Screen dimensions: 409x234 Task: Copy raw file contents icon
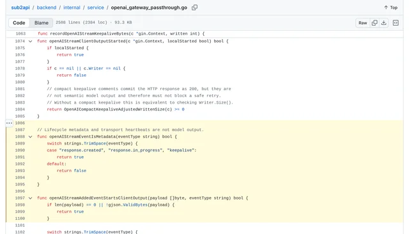pyautogui.click(x=374, y=22)
